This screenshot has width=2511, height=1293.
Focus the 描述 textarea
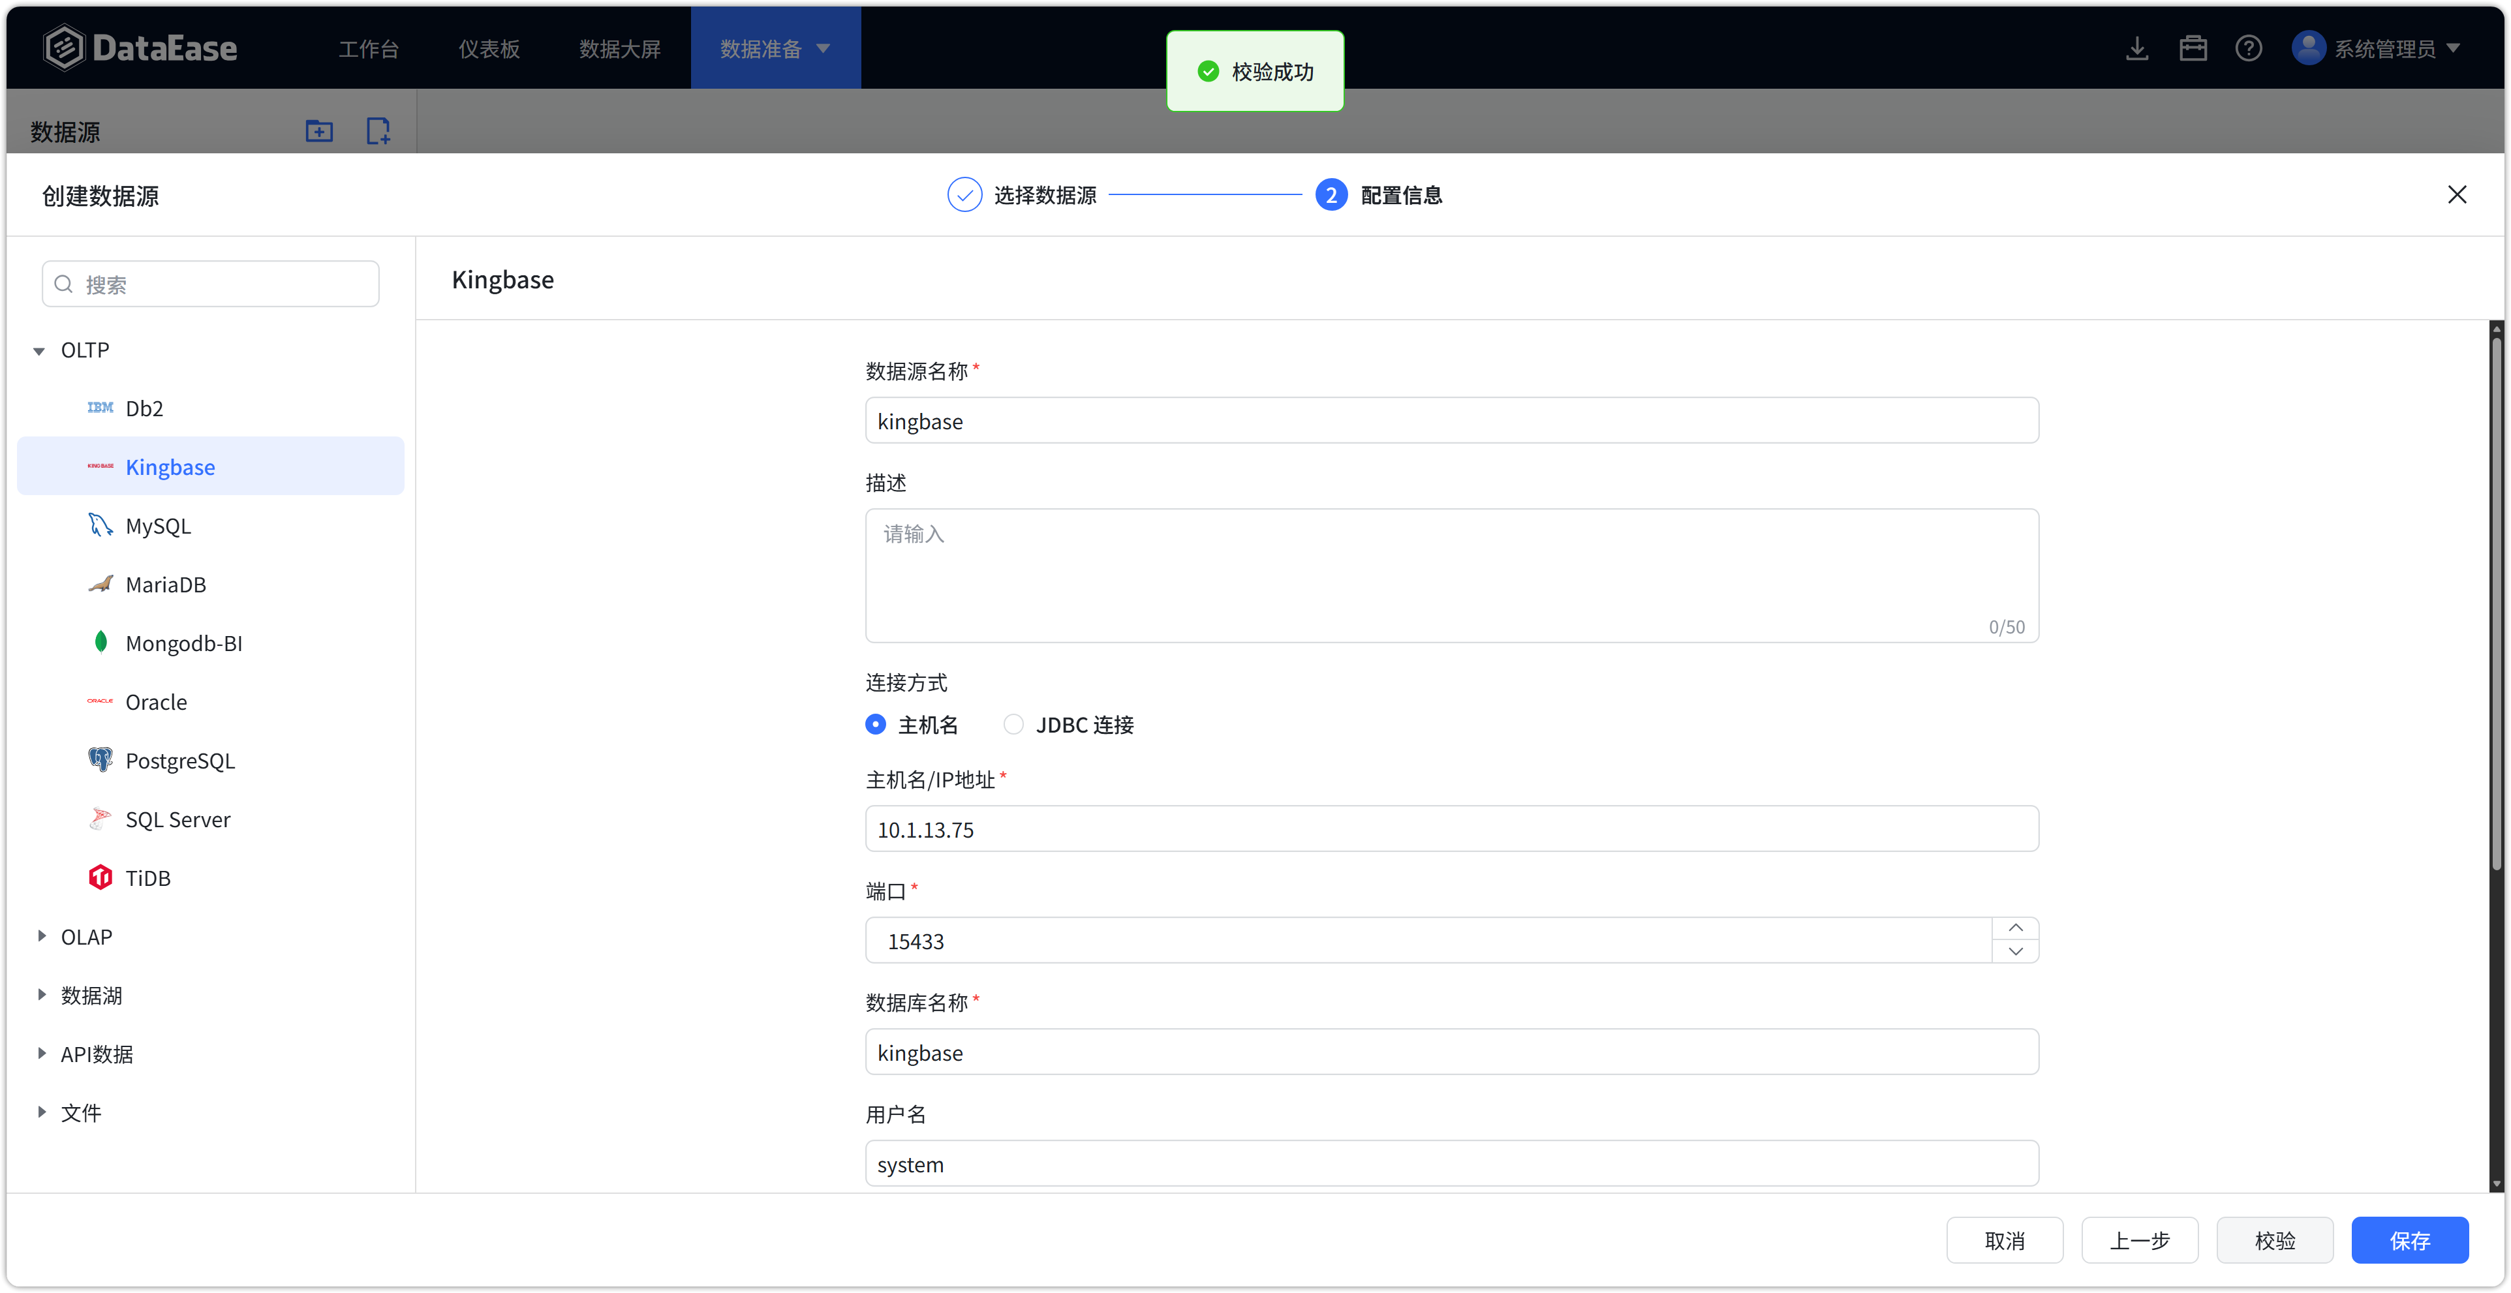point(1451,576)
